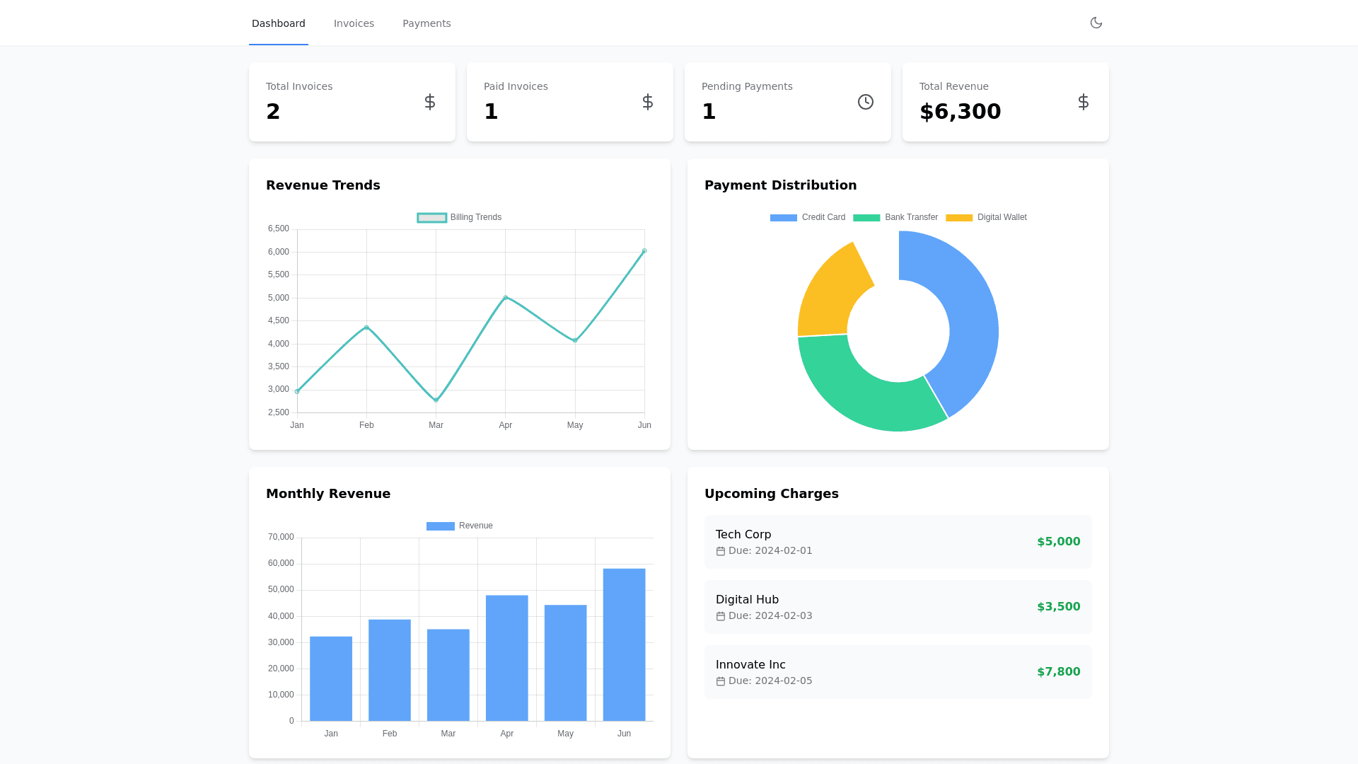Click the Tech Corp $5,000 charge row
The image size is (1358, 764).
898,542
